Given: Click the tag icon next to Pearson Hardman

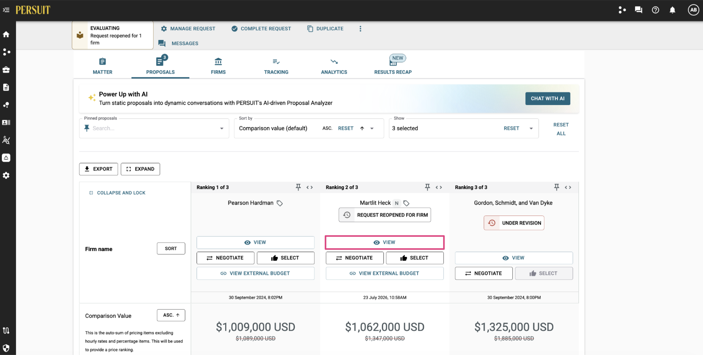Looking at the screenshot, I should pyautogui.click(x=280, y=203).
